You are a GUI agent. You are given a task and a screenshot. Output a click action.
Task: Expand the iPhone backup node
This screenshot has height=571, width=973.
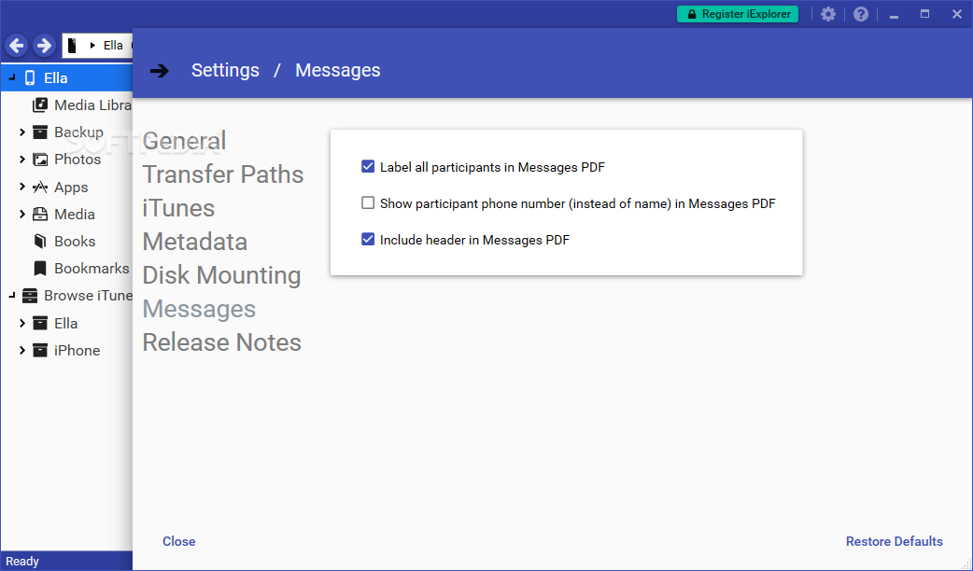(22, 350)
